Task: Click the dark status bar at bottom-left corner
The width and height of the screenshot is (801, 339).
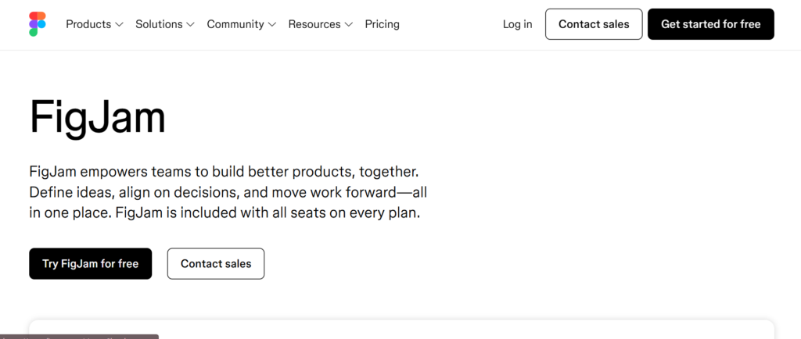Action: click(78, 337)
